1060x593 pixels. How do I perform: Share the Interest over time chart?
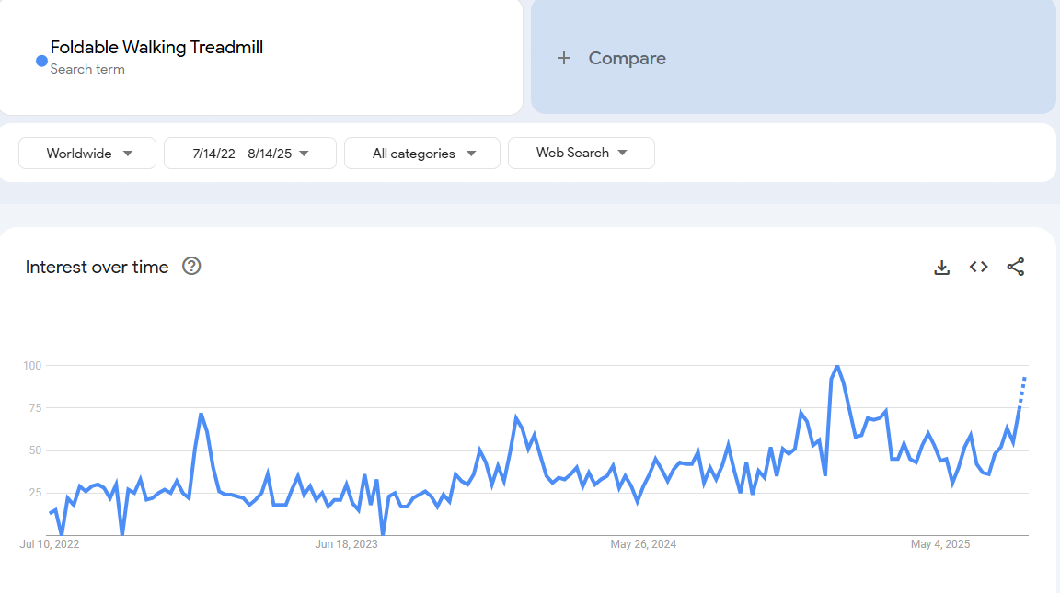click(1015, 268)
